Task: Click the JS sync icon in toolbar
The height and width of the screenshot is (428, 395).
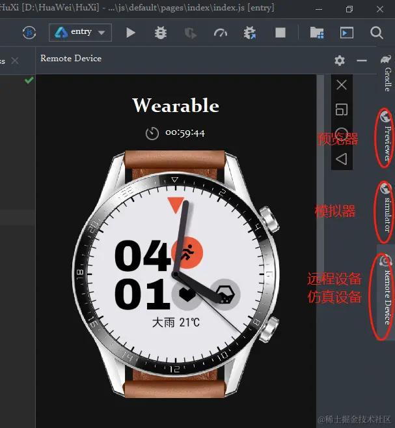Action: click(29, 33)
